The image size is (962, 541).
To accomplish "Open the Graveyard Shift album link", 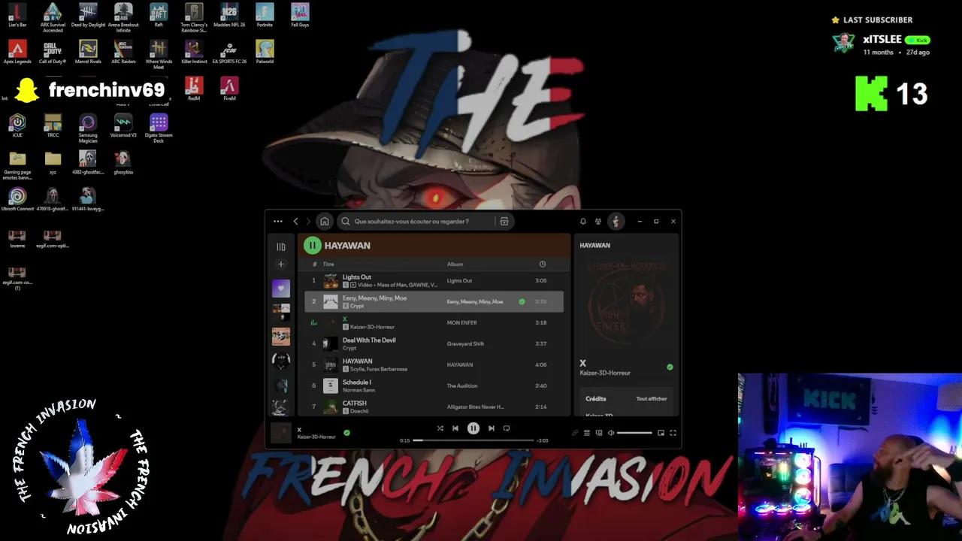I will (465, 344).
